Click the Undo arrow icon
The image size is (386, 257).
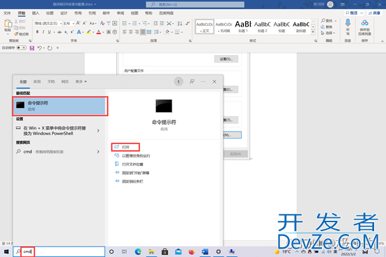(40, 48)
